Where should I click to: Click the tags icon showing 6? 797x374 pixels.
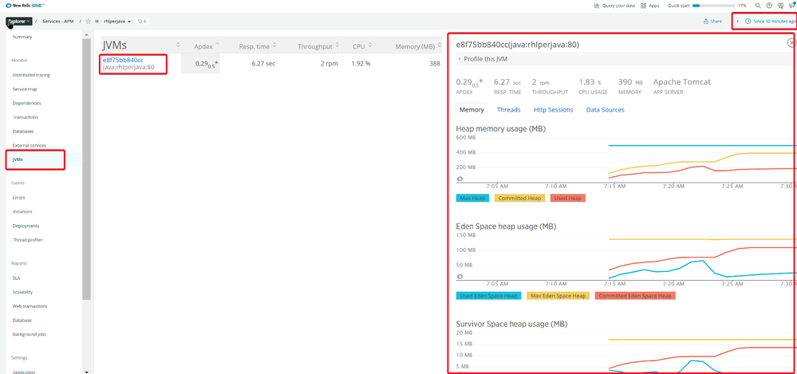[142, 22]
